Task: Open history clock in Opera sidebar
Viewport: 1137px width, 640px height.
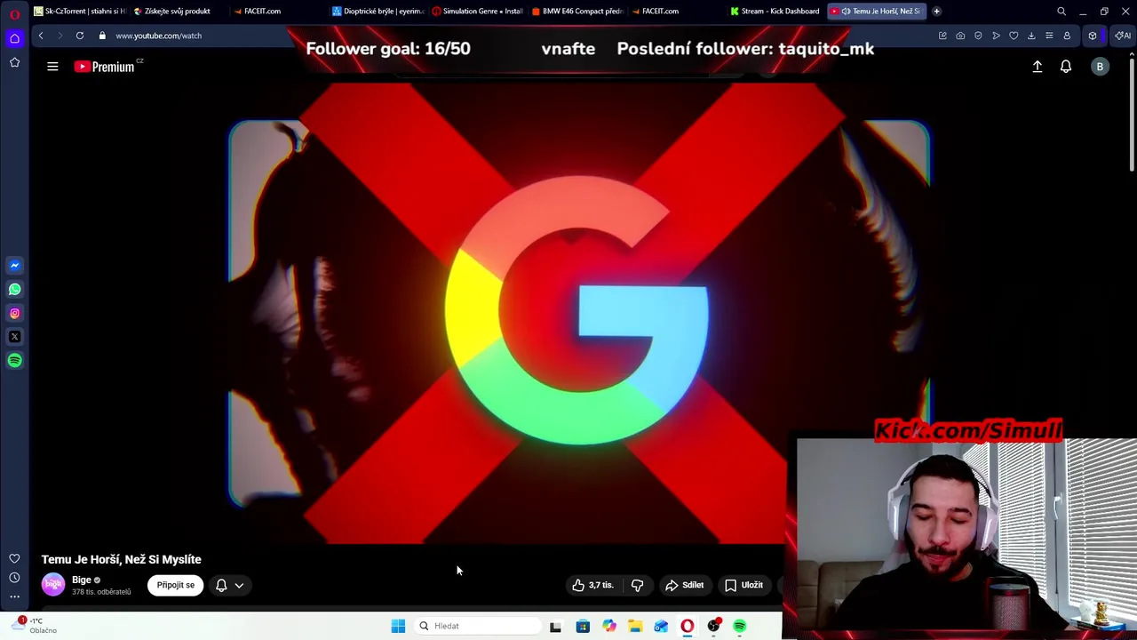Action: tap(14, 578)
